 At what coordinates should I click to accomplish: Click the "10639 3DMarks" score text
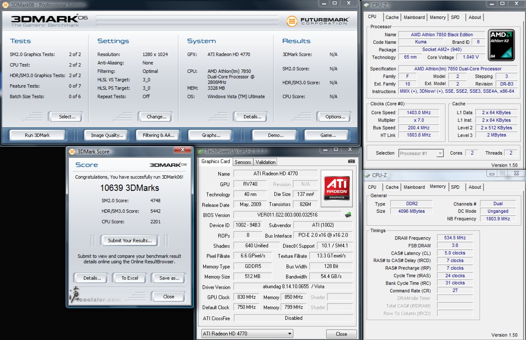129,187
